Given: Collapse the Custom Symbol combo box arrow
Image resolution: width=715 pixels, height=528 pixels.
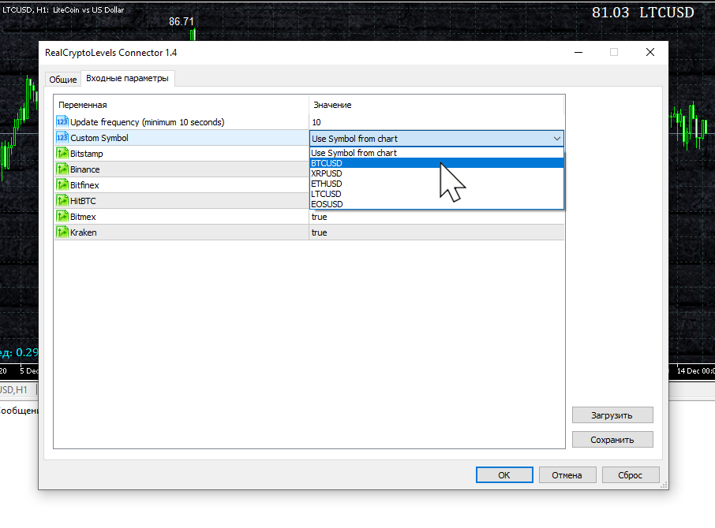Looking at the screenshot, I should coord(557,139).
